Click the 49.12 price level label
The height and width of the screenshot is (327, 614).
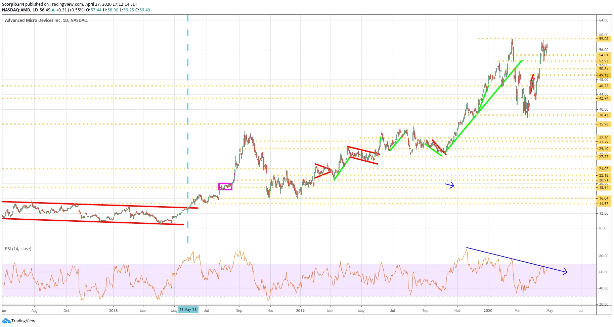pos(604,75)
